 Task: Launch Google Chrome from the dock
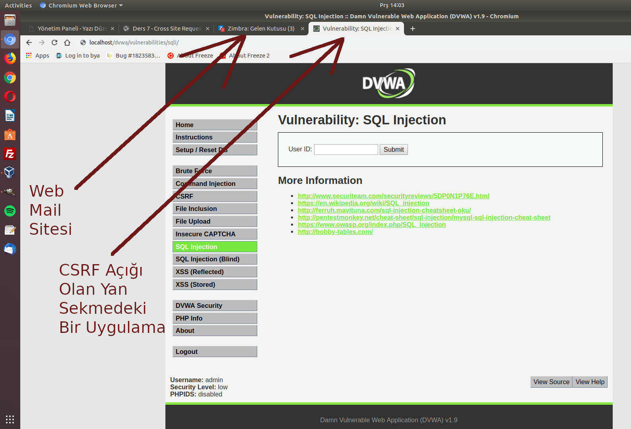(x=10, y=77)
